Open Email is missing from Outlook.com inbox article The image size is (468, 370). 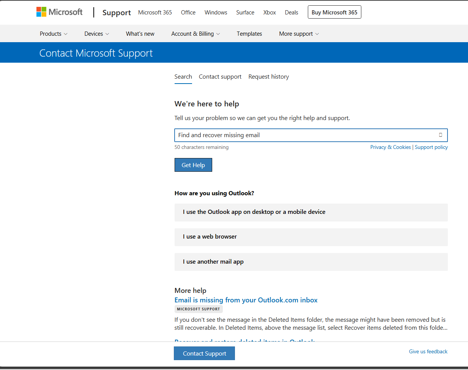point(246,300)
